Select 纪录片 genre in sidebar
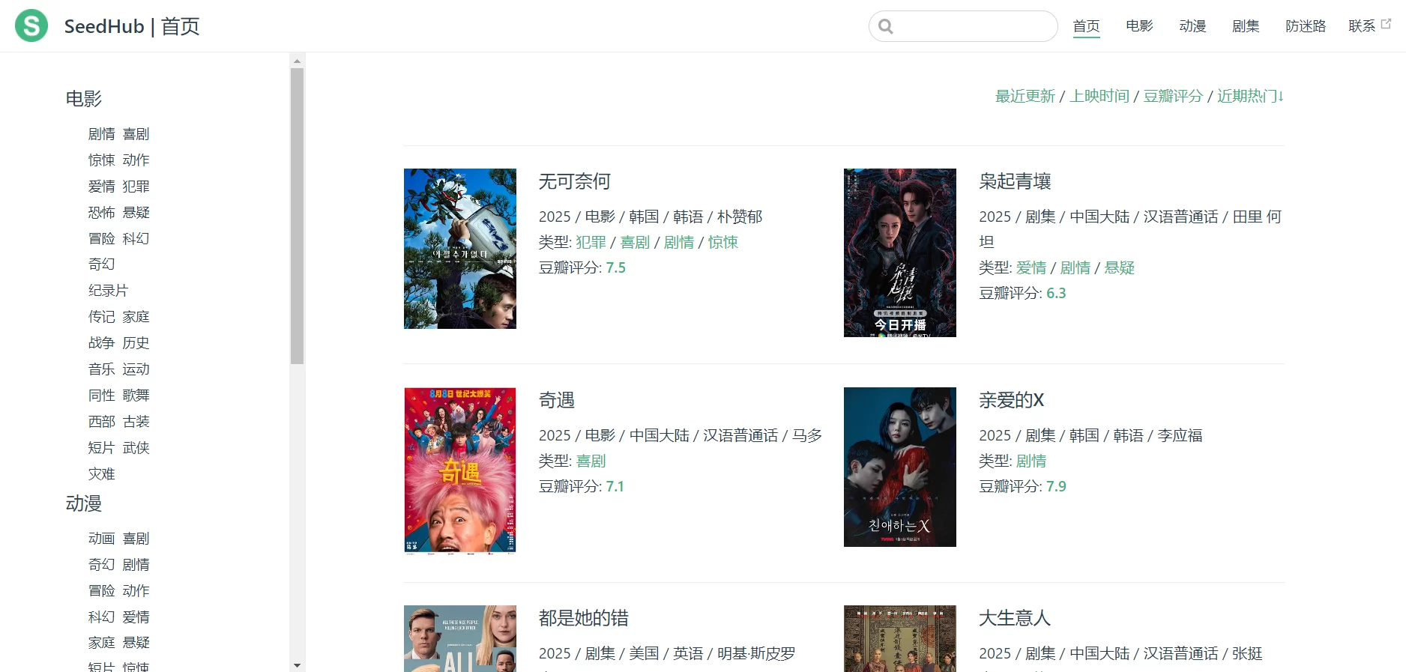 pyautogui.click(x=108, y=291)
